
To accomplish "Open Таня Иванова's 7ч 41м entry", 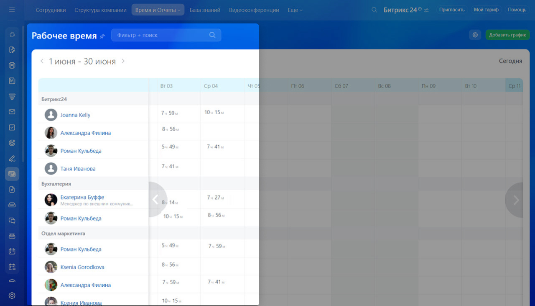I will (170, 166).
